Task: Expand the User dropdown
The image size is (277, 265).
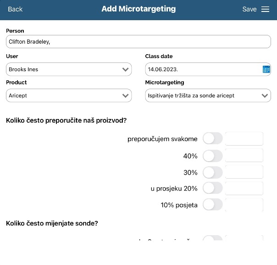Action: click(x=69, y=69)
